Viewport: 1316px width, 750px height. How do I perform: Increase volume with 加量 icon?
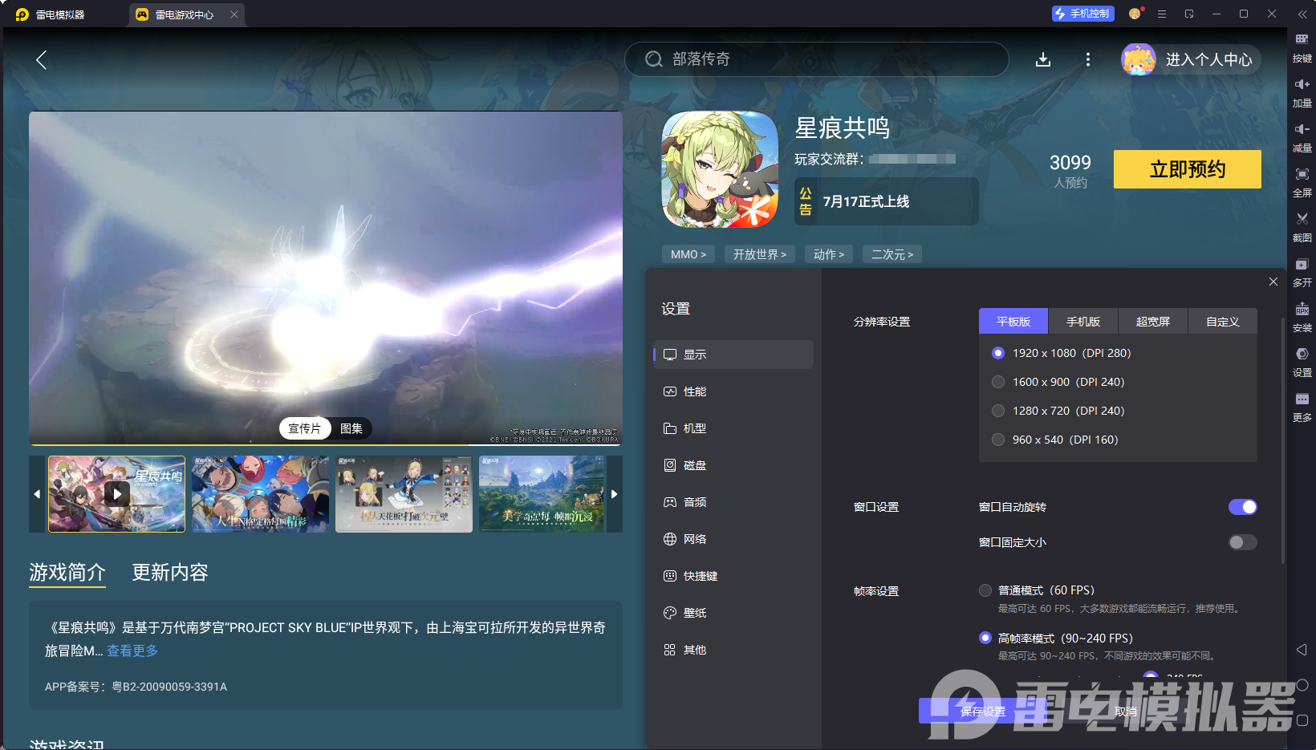click(1302, 92)
